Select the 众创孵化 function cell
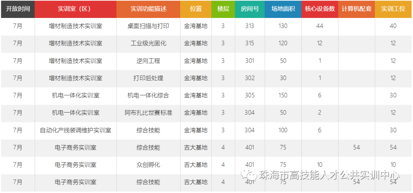Screen dimensions: 413x193 click(x=148, y=165)
